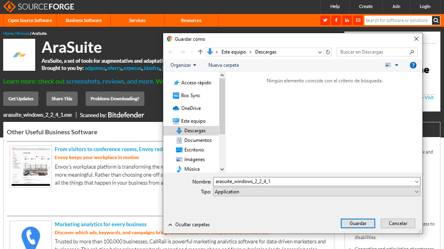The image size is (444, 249).
Task: Click Login in the top bar
Action: coord(425,6)
